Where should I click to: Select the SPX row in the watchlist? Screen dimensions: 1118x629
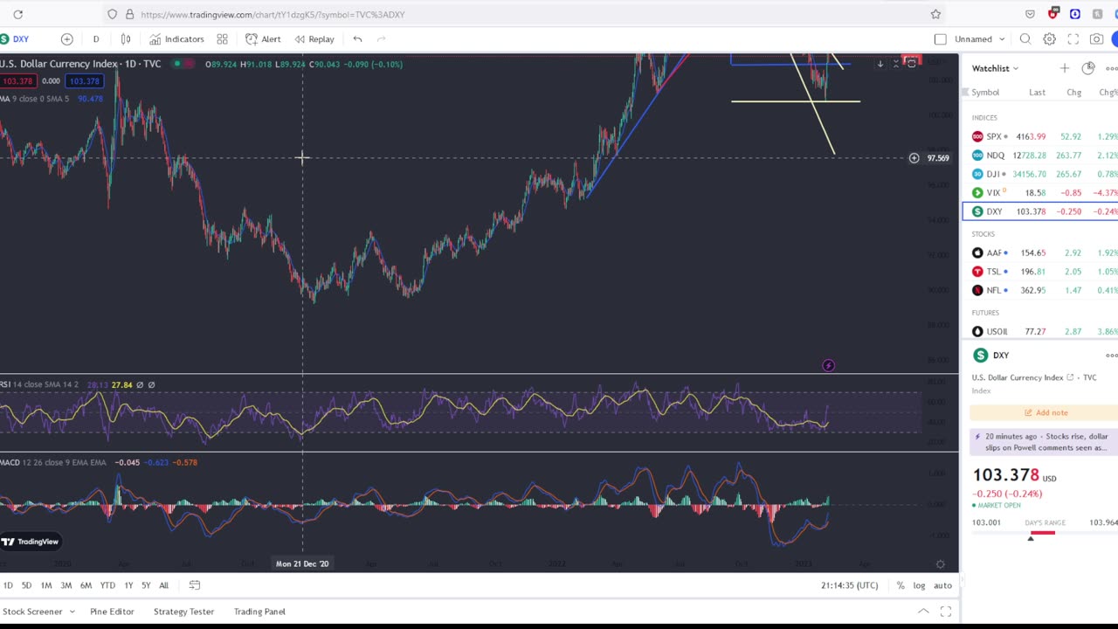[1040, 136]
